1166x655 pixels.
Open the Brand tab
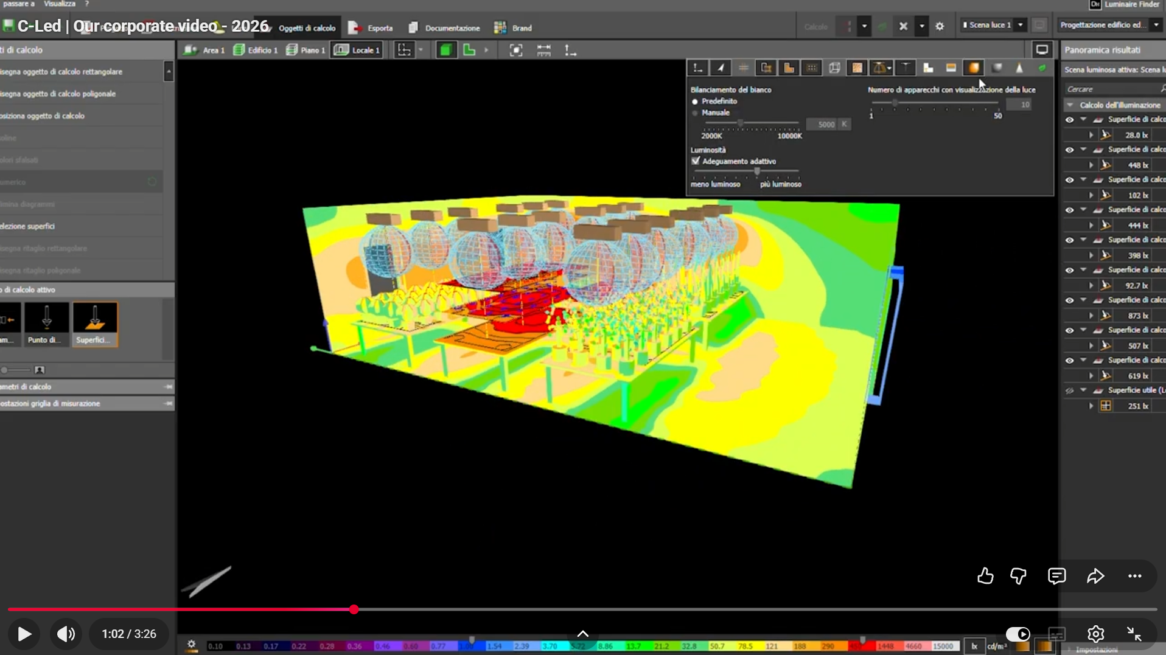[513, 28]
